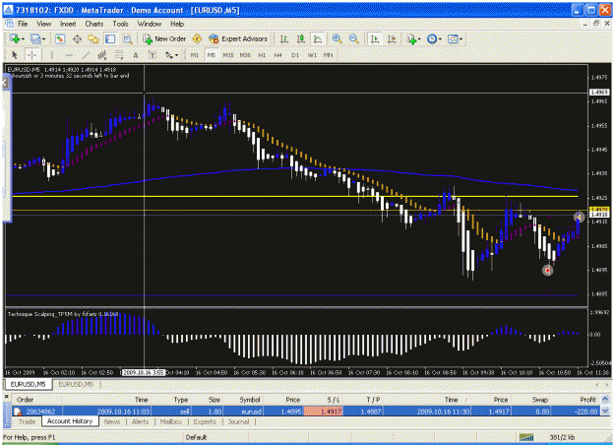615x445 pixels.
Task: Open the File menu
Action: [x=23, y=24]
